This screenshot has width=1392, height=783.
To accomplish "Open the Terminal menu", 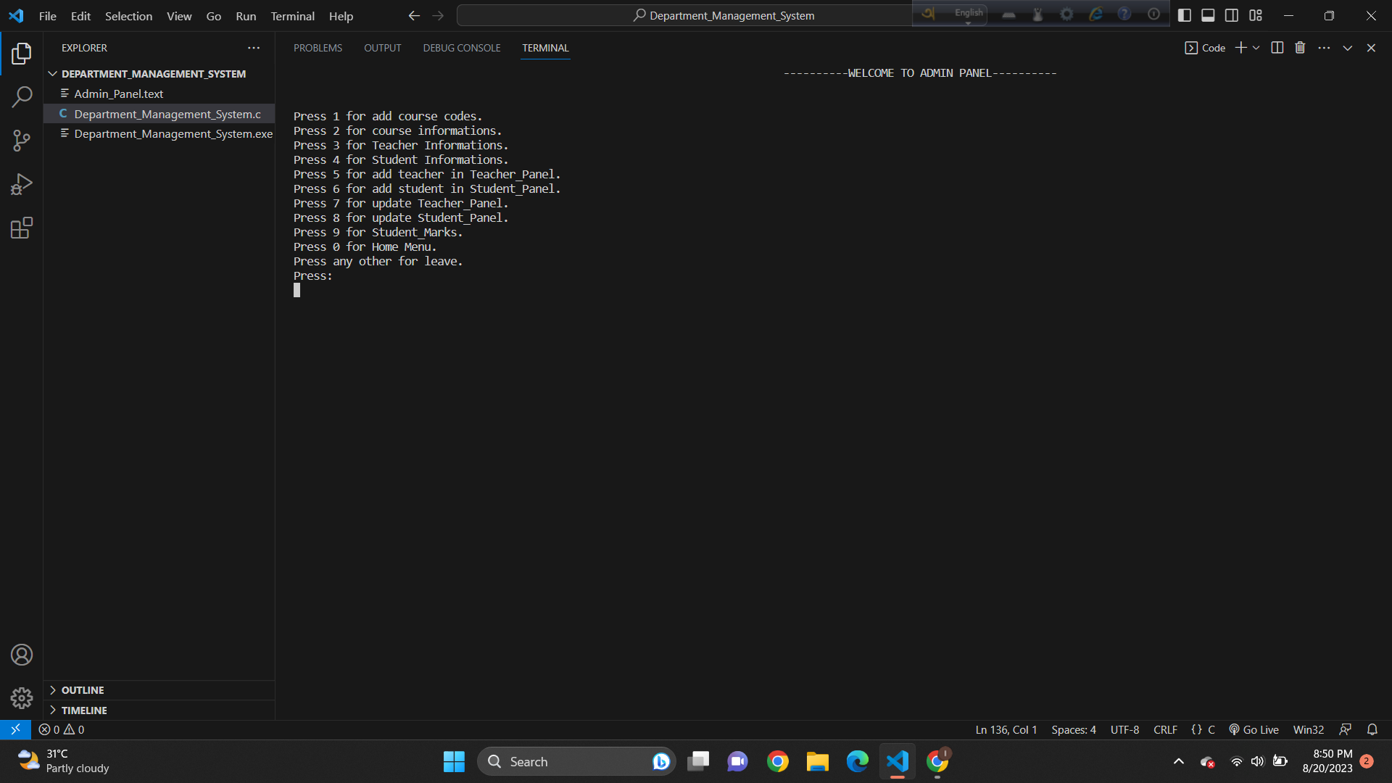I will pos(291,15).
